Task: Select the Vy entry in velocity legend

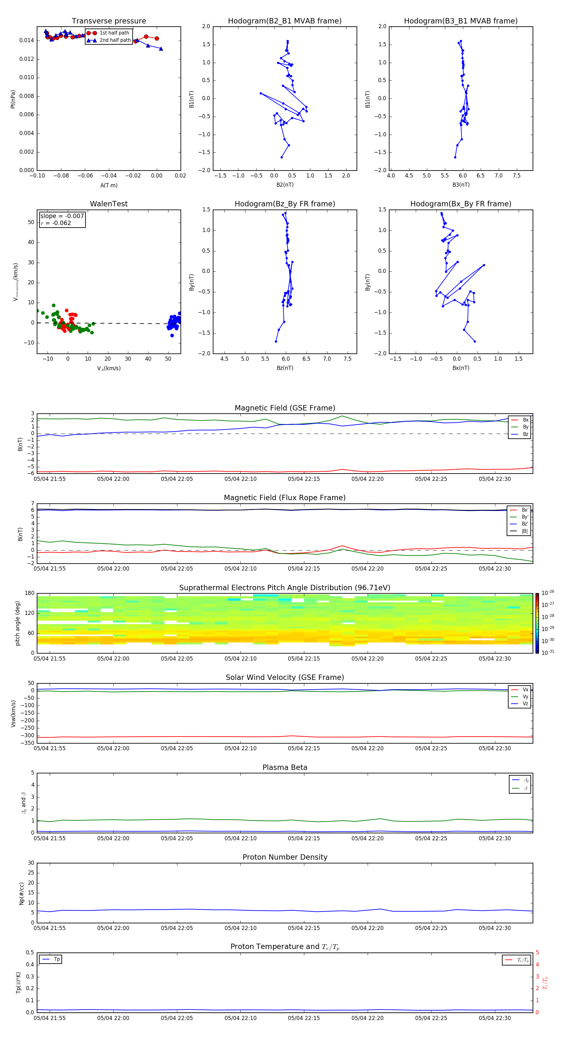Action: pyautogui.click(x=520, y=696)
